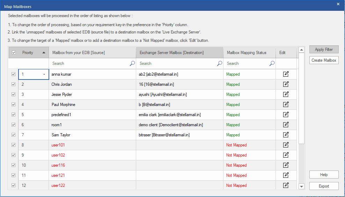Uncheck the Paul Morphine row checkbox
The height and width of the screenshot is (197, 345).
(13, 105)
